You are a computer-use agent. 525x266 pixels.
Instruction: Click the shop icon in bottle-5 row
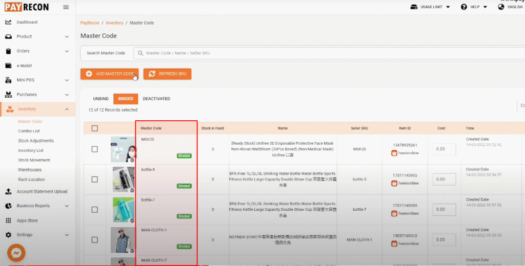tap(394, 183)
